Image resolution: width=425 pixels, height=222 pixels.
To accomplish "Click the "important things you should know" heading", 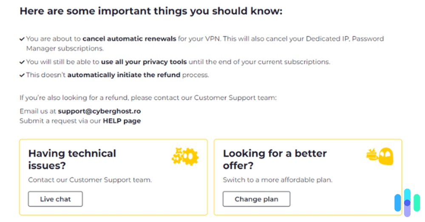I will [151, 11].
